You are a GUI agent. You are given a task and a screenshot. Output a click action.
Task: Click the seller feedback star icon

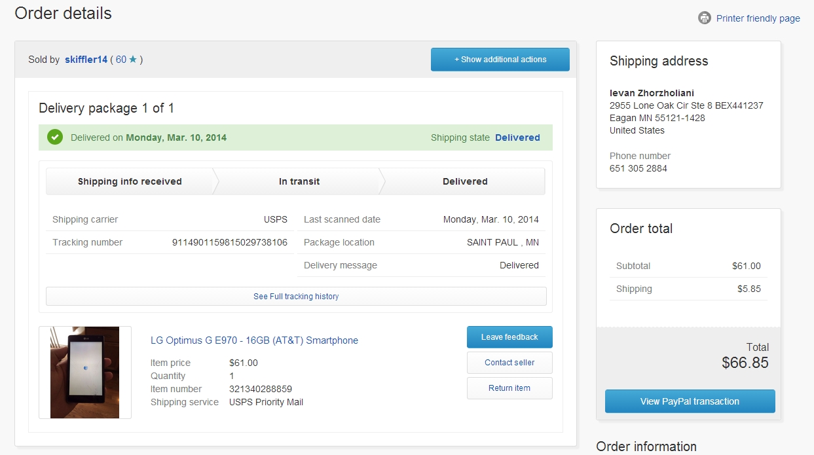133,60
